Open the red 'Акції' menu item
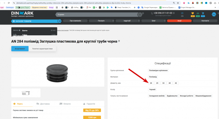Screen dimensions: 219x119 pos(179,21)
